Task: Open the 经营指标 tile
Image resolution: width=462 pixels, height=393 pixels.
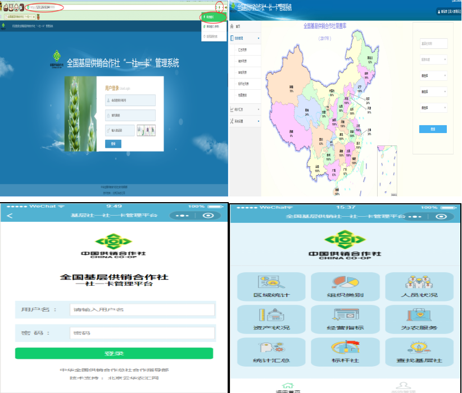Action: tap(345, 319)
